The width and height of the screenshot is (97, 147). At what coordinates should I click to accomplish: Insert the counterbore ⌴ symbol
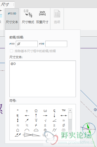pos(45,135)
